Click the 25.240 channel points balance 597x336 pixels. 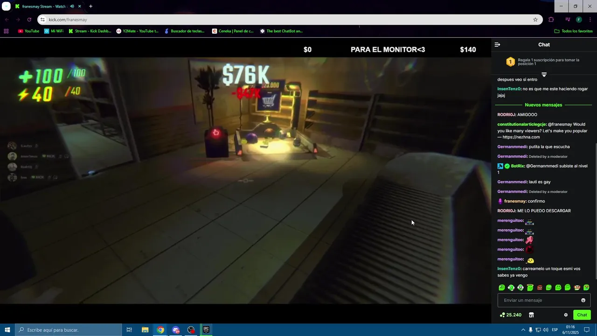tap(510, 315)
